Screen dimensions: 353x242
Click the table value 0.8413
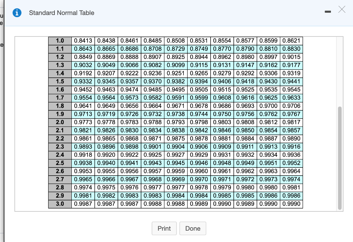[x=83, y=41]
